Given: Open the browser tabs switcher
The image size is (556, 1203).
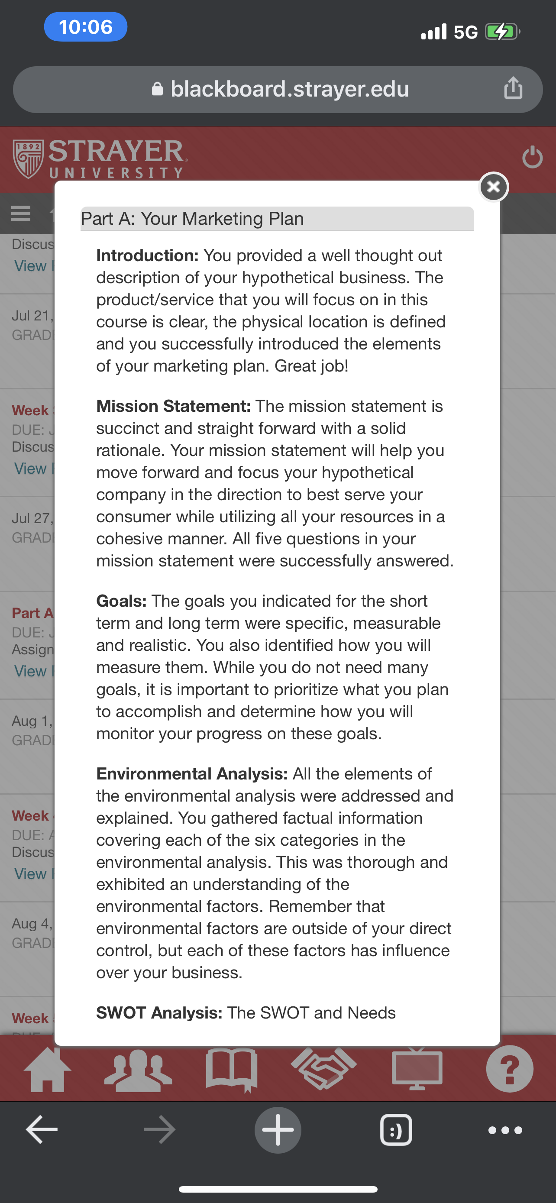Looking at the screenshot, I should 396,1130.
